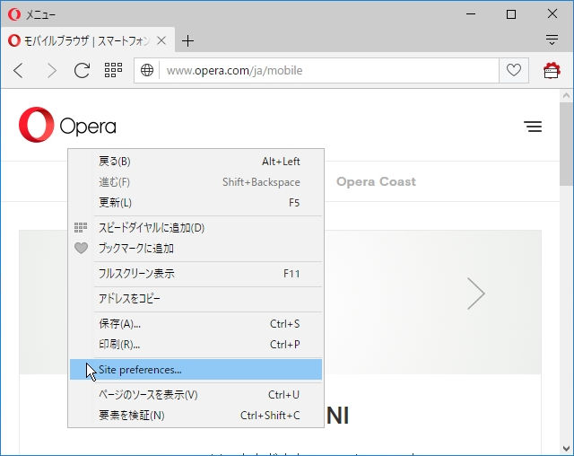Open a new tab with plus button
The width and height of the screenshot is (574, 456).
tap(187, 40)
